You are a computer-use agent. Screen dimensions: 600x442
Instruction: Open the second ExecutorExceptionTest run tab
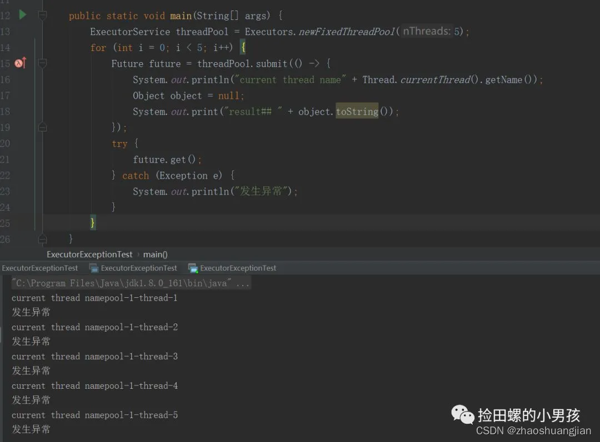click(x=139, y=268)
